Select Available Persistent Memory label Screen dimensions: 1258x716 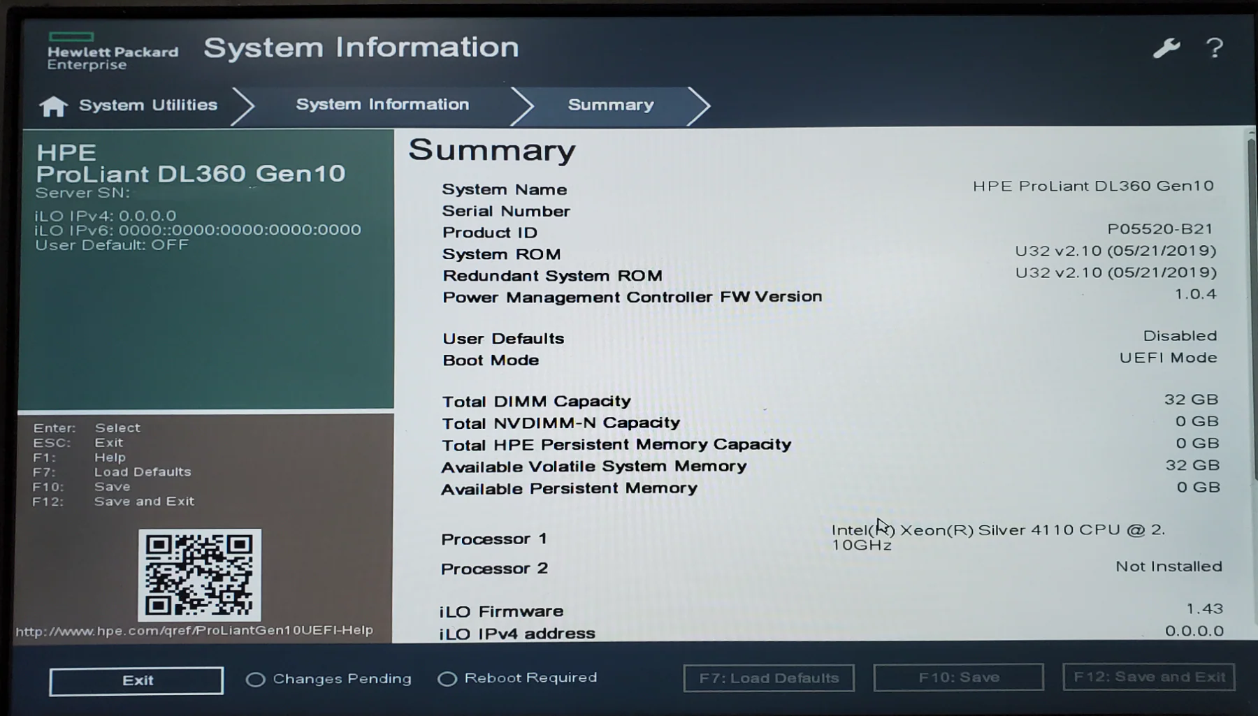(x=569, y=489)
